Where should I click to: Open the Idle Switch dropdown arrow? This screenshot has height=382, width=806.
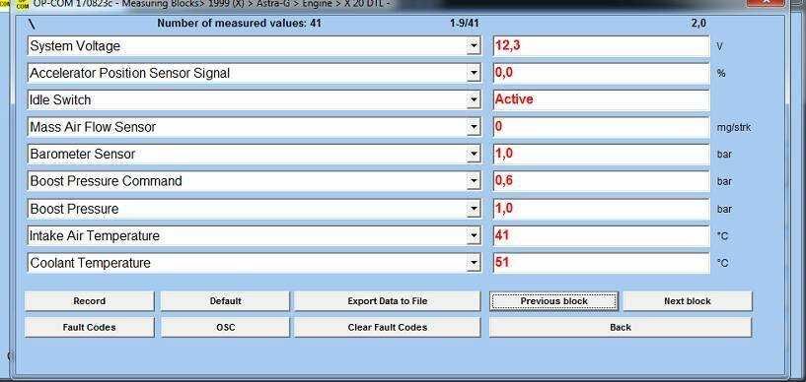[474, 100]
